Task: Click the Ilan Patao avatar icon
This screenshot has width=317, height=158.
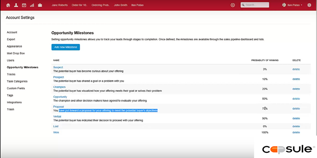Action: coord(284,5)
